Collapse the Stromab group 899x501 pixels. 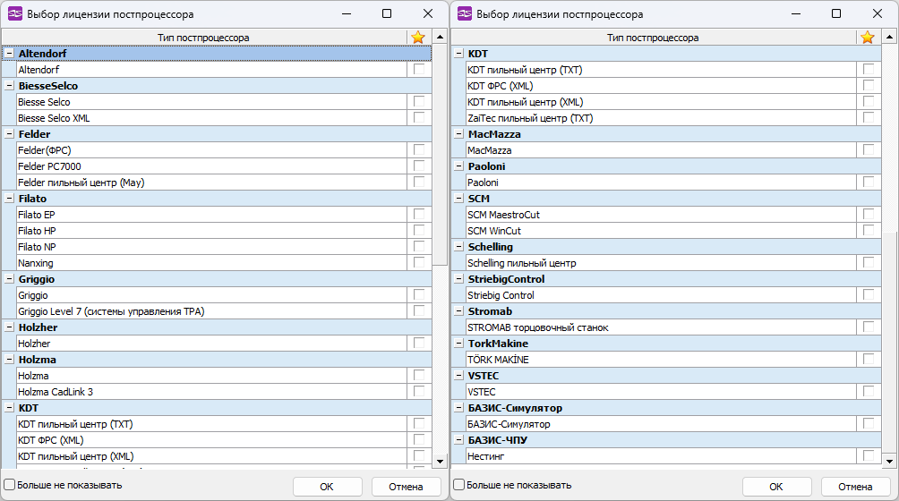[x=458, y=311]
